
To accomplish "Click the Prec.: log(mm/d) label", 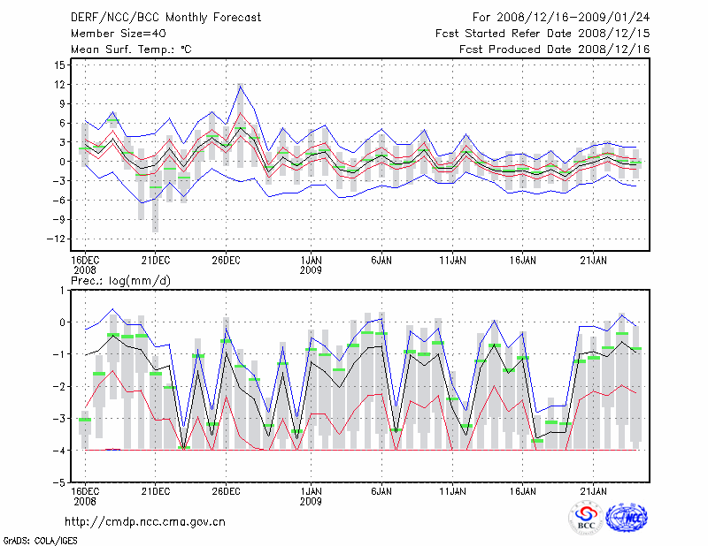I will (119, 280).
